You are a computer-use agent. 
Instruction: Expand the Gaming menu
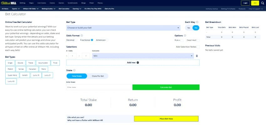coord(77,9)
